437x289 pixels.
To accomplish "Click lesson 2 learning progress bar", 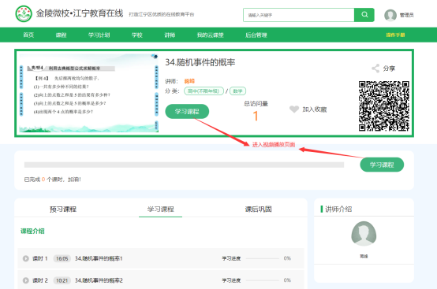I will tap(262, 280).
